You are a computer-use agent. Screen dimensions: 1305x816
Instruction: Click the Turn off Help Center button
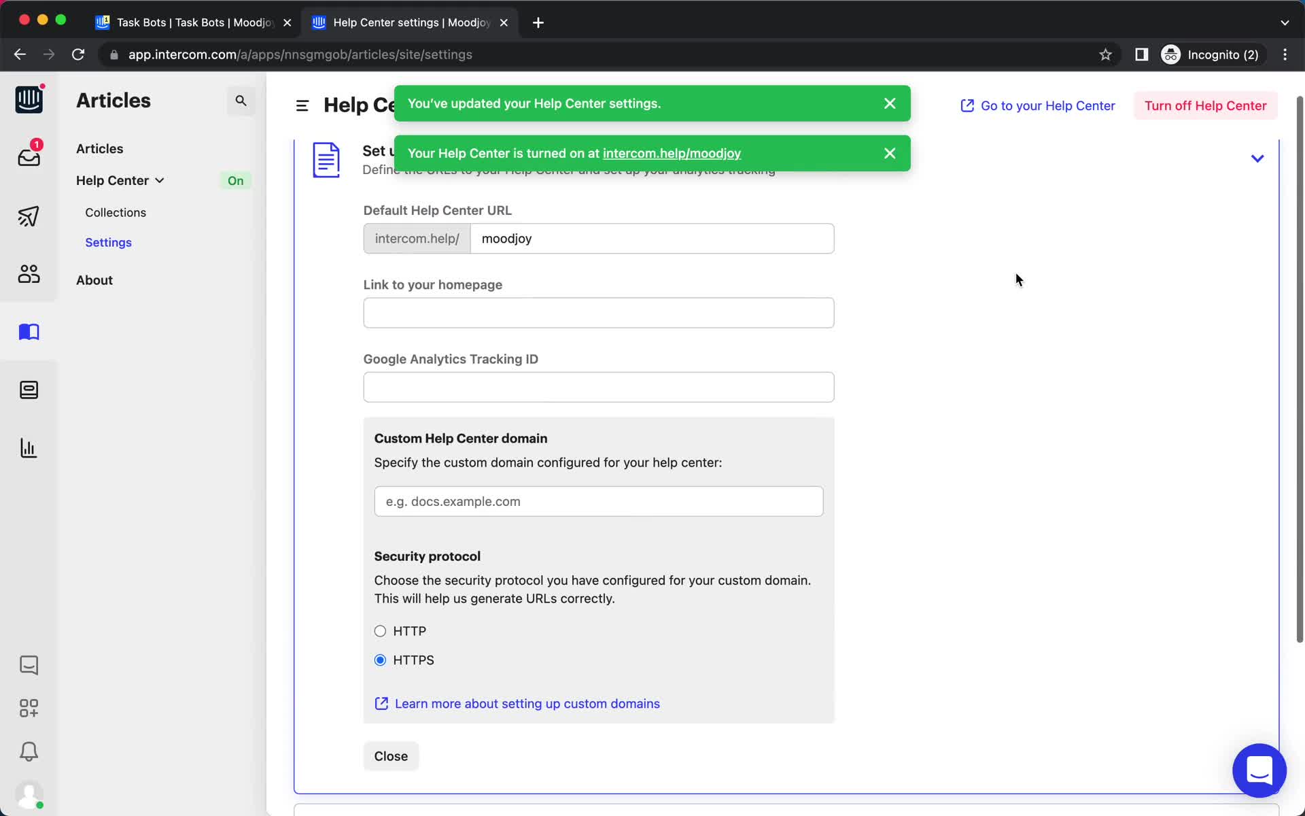click(x=1205, y=105)
